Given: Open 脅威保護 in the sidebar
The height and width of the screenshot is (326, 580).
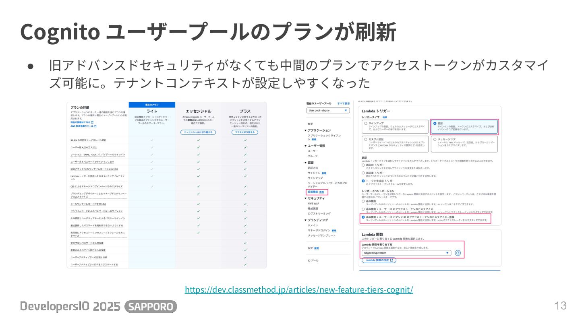Looking at the screenshot, I should coord(313,208).
